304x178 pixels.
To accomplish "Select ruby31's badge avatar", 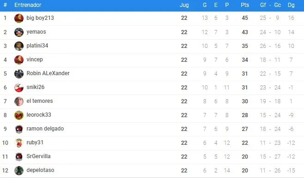I will point(19,143).
